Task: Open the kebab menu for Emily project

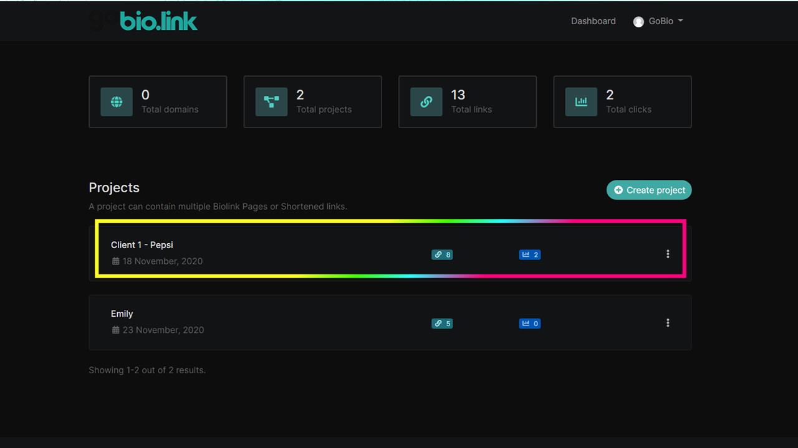Action: (668, 323)
